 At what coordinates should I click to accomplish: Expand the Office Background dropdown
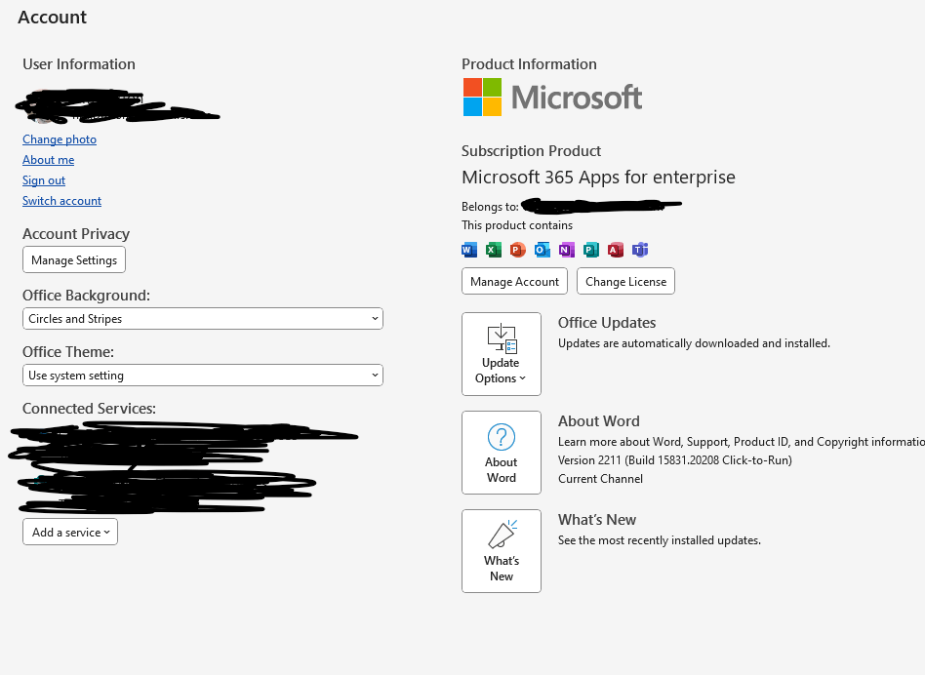pyautogui.click(x=203, y=318)
